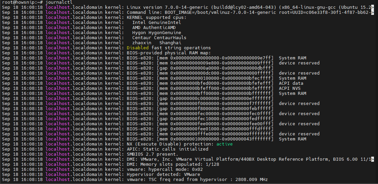
Task: Click the yellow 'Disabled' word
Action: coord(138,48)
